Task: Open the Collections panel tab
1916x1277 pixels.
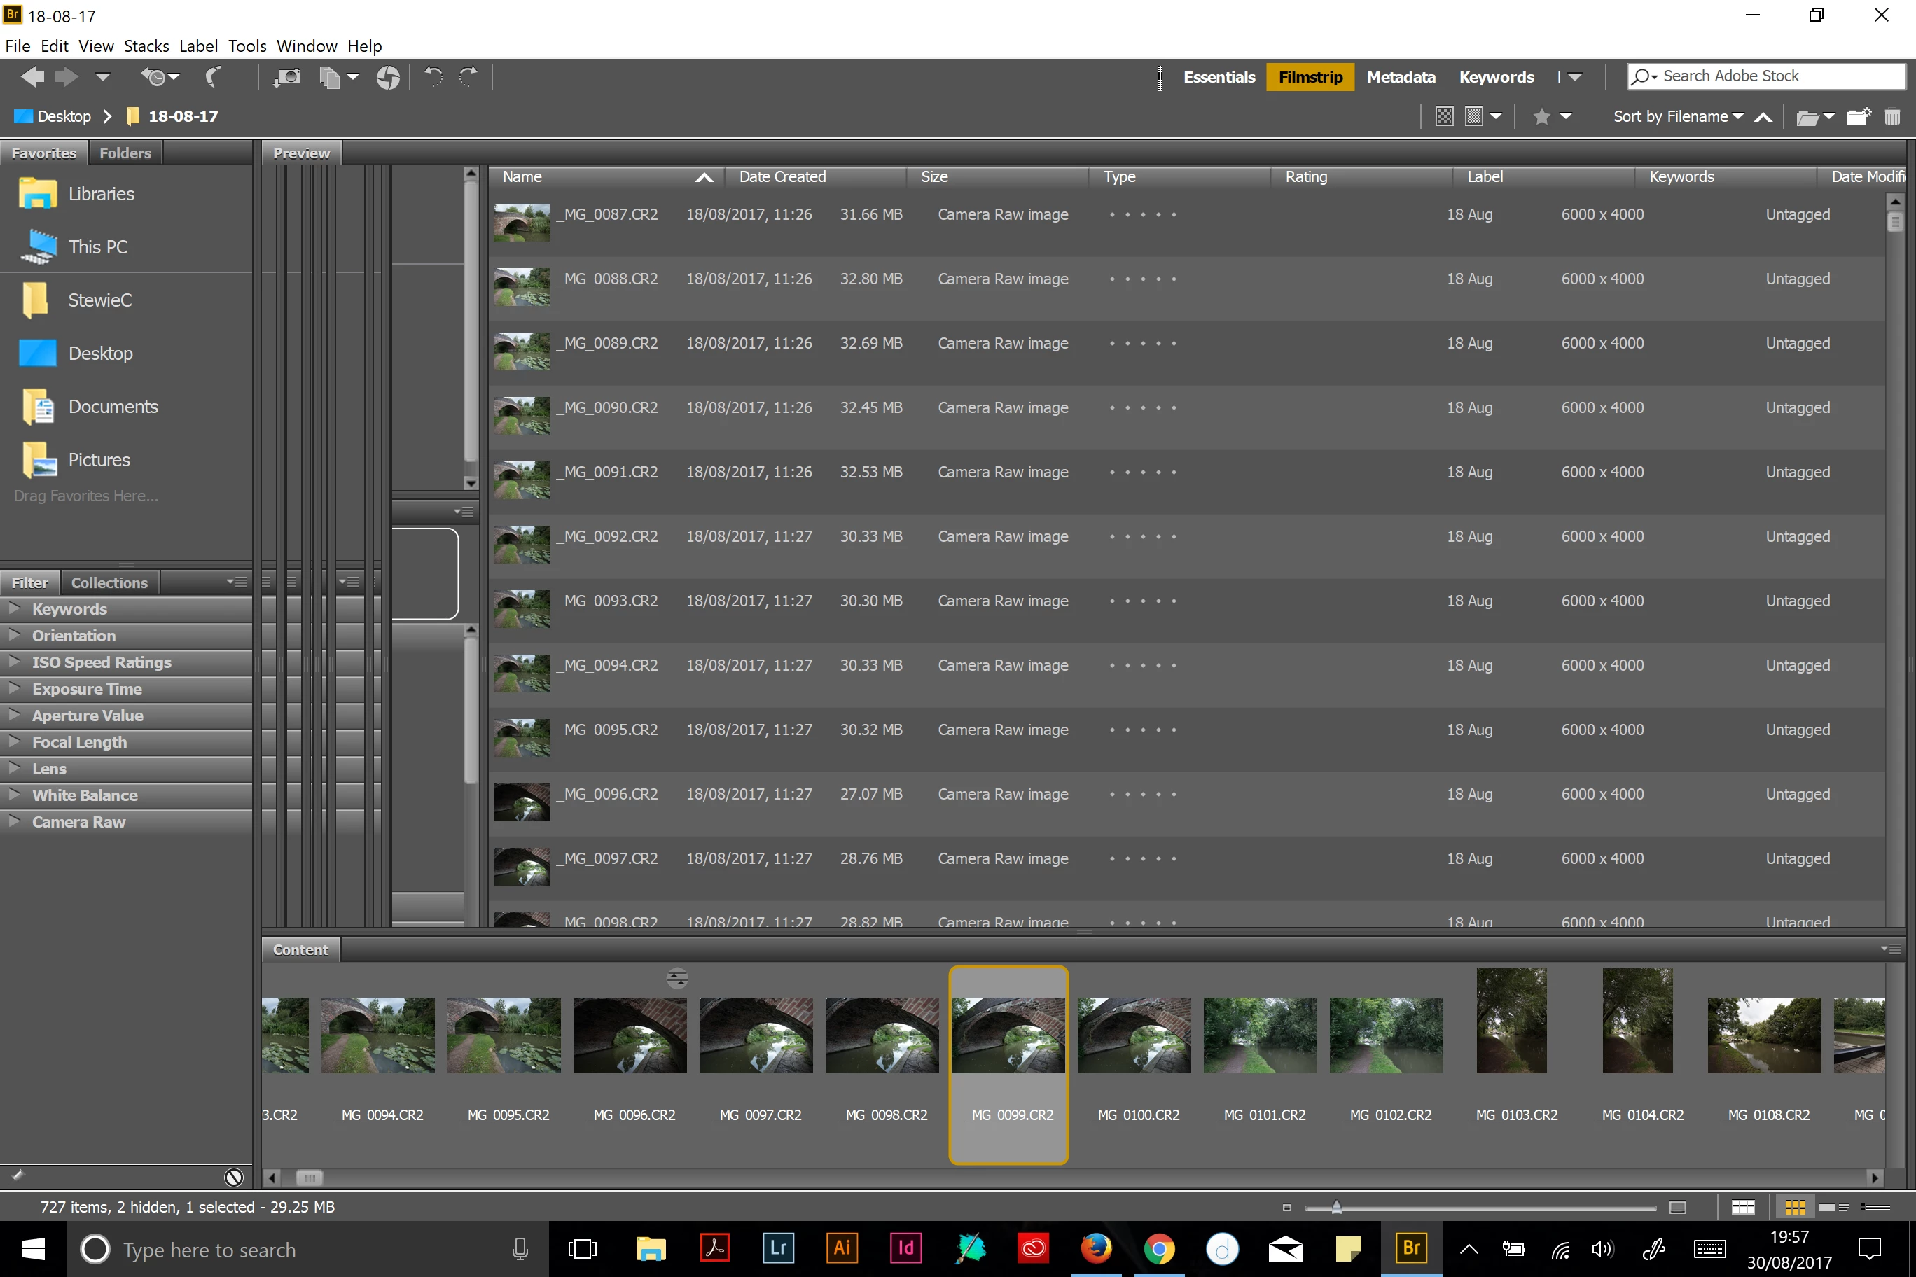Action: (x=109, y=582)
